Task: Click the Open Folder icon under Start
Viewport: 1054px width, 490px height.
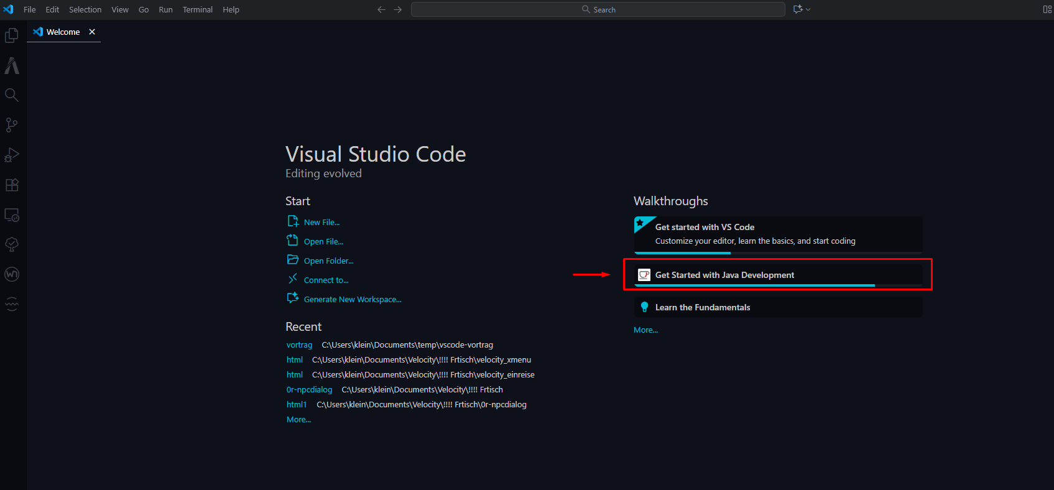Action: 293,259
